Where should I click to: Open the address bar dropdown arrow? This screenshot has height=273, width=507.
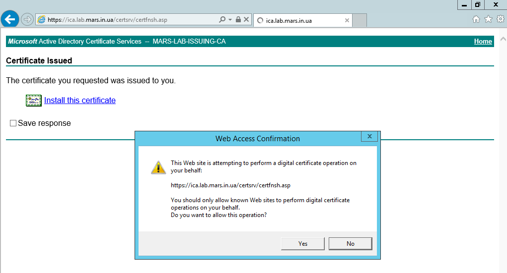[230, 20]
